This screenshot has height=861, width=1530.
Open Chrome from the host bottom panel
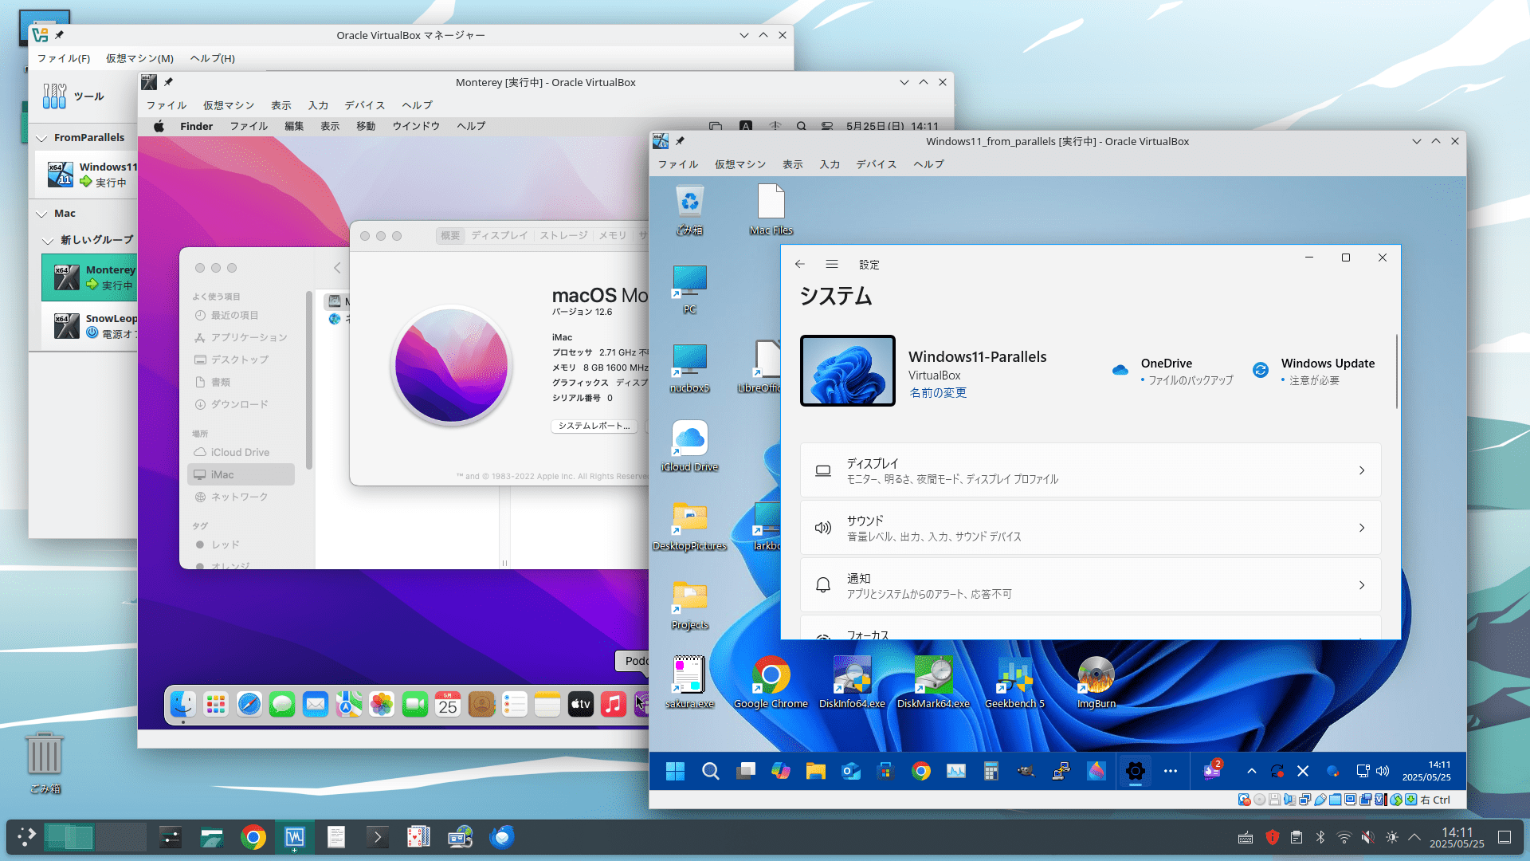(253, 837)
